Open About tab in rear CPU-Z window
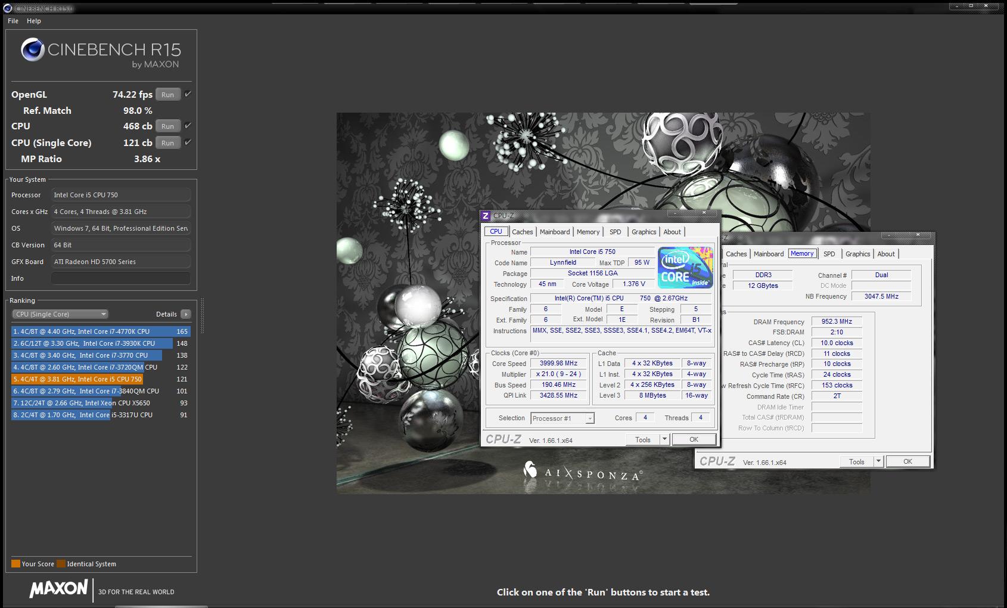This screenshot has width=1007, height=608. point(886,254)
